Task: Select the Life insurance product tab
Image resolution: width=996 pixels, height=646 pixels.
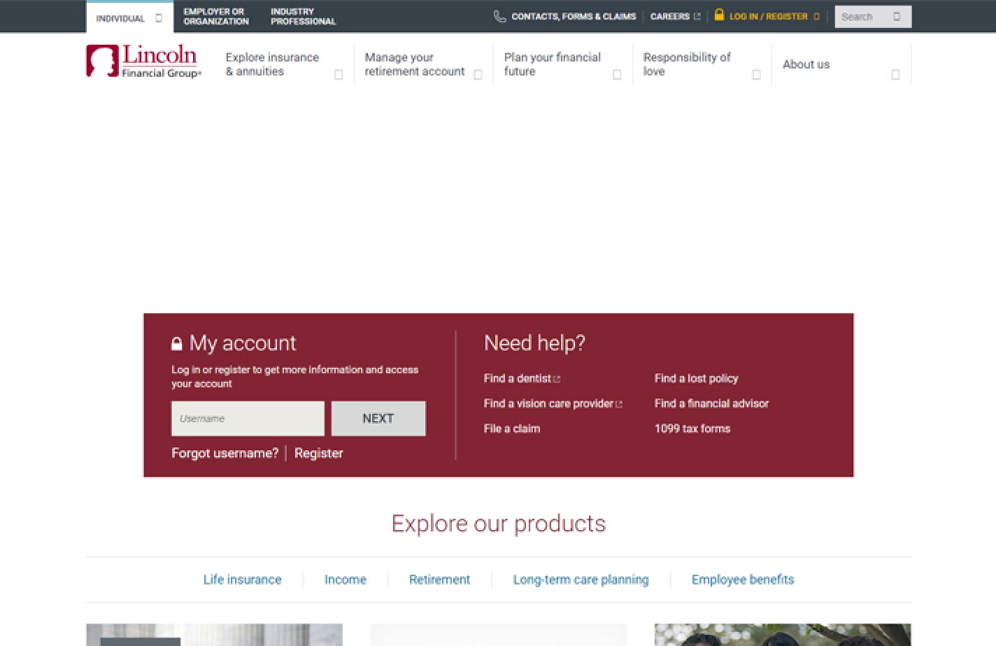Action: click(x=242, y=580)
